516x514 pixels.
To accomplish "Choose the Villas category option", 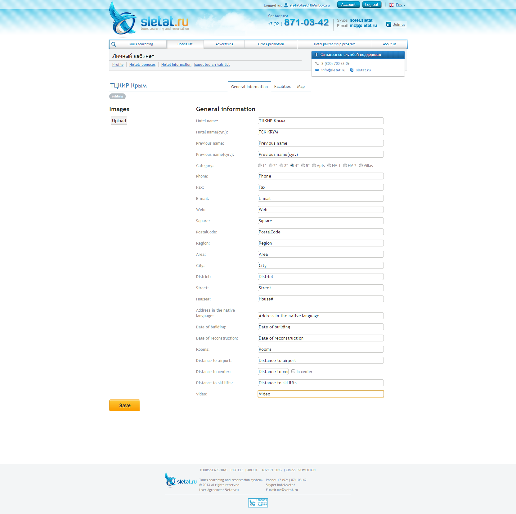I will point(361,166).
